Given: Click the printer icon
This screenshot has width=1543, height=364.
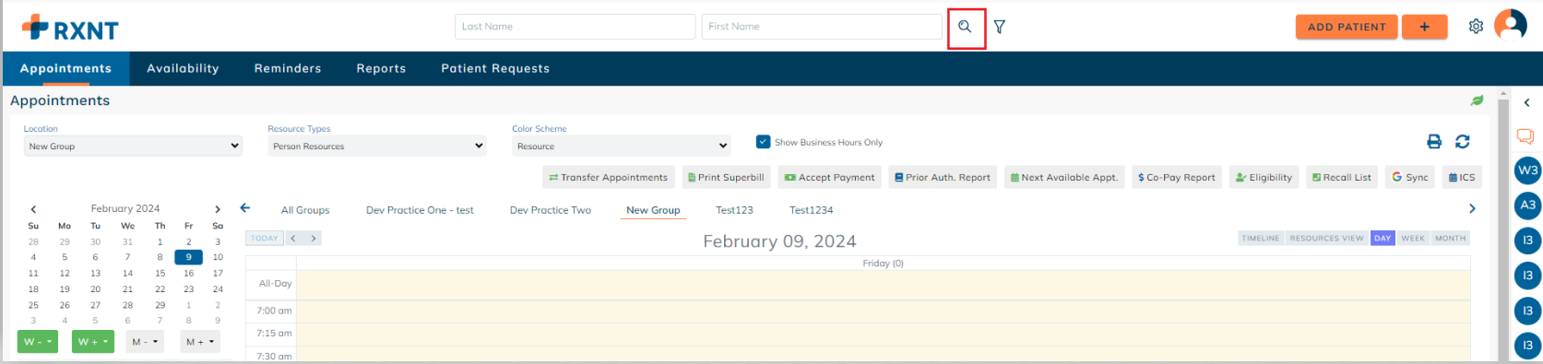Looking at the screenshot, I should [1434, 142].
